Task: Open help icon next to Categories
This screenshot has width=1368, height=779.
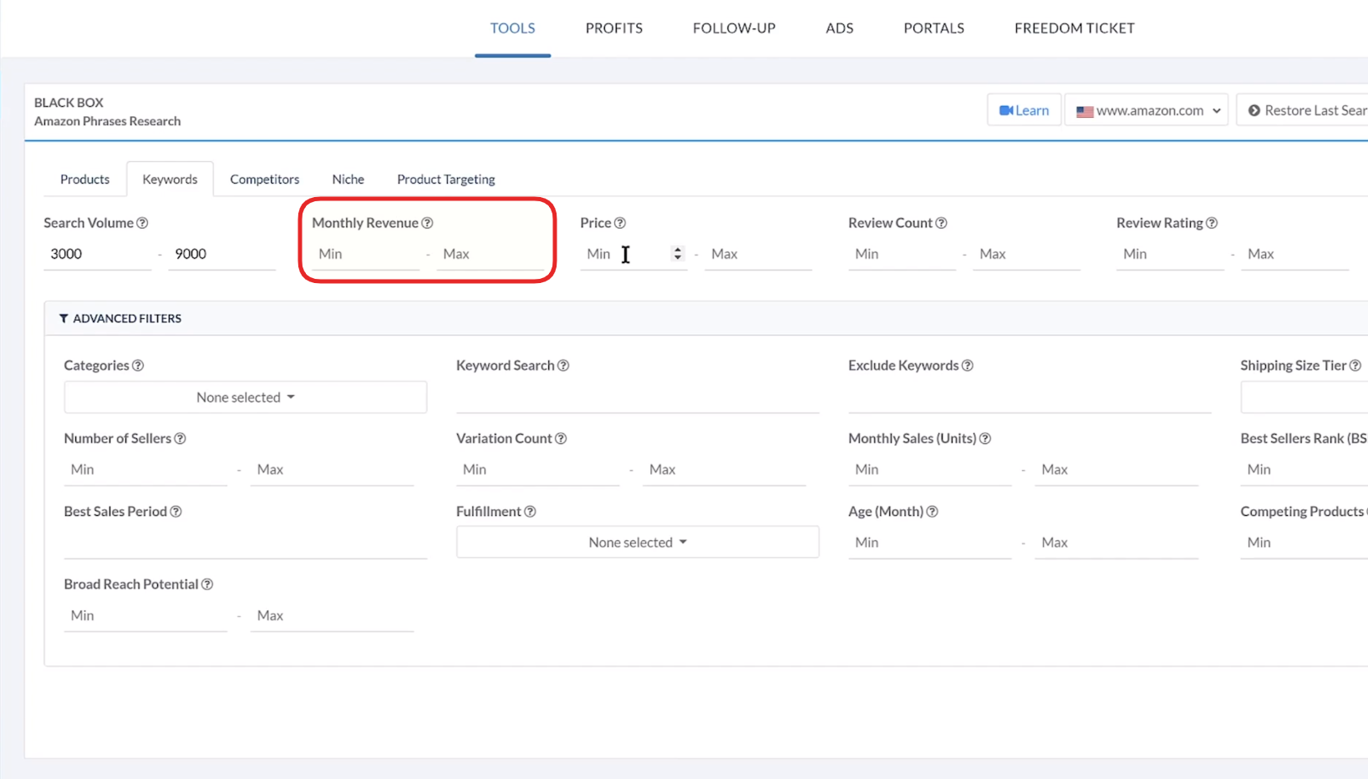Action: (x=138, y=366)
